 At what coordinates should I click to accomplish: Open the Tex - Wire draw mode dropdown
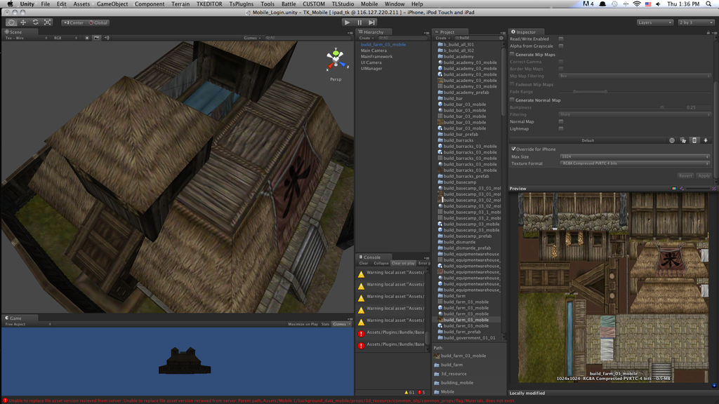point(26,38)
